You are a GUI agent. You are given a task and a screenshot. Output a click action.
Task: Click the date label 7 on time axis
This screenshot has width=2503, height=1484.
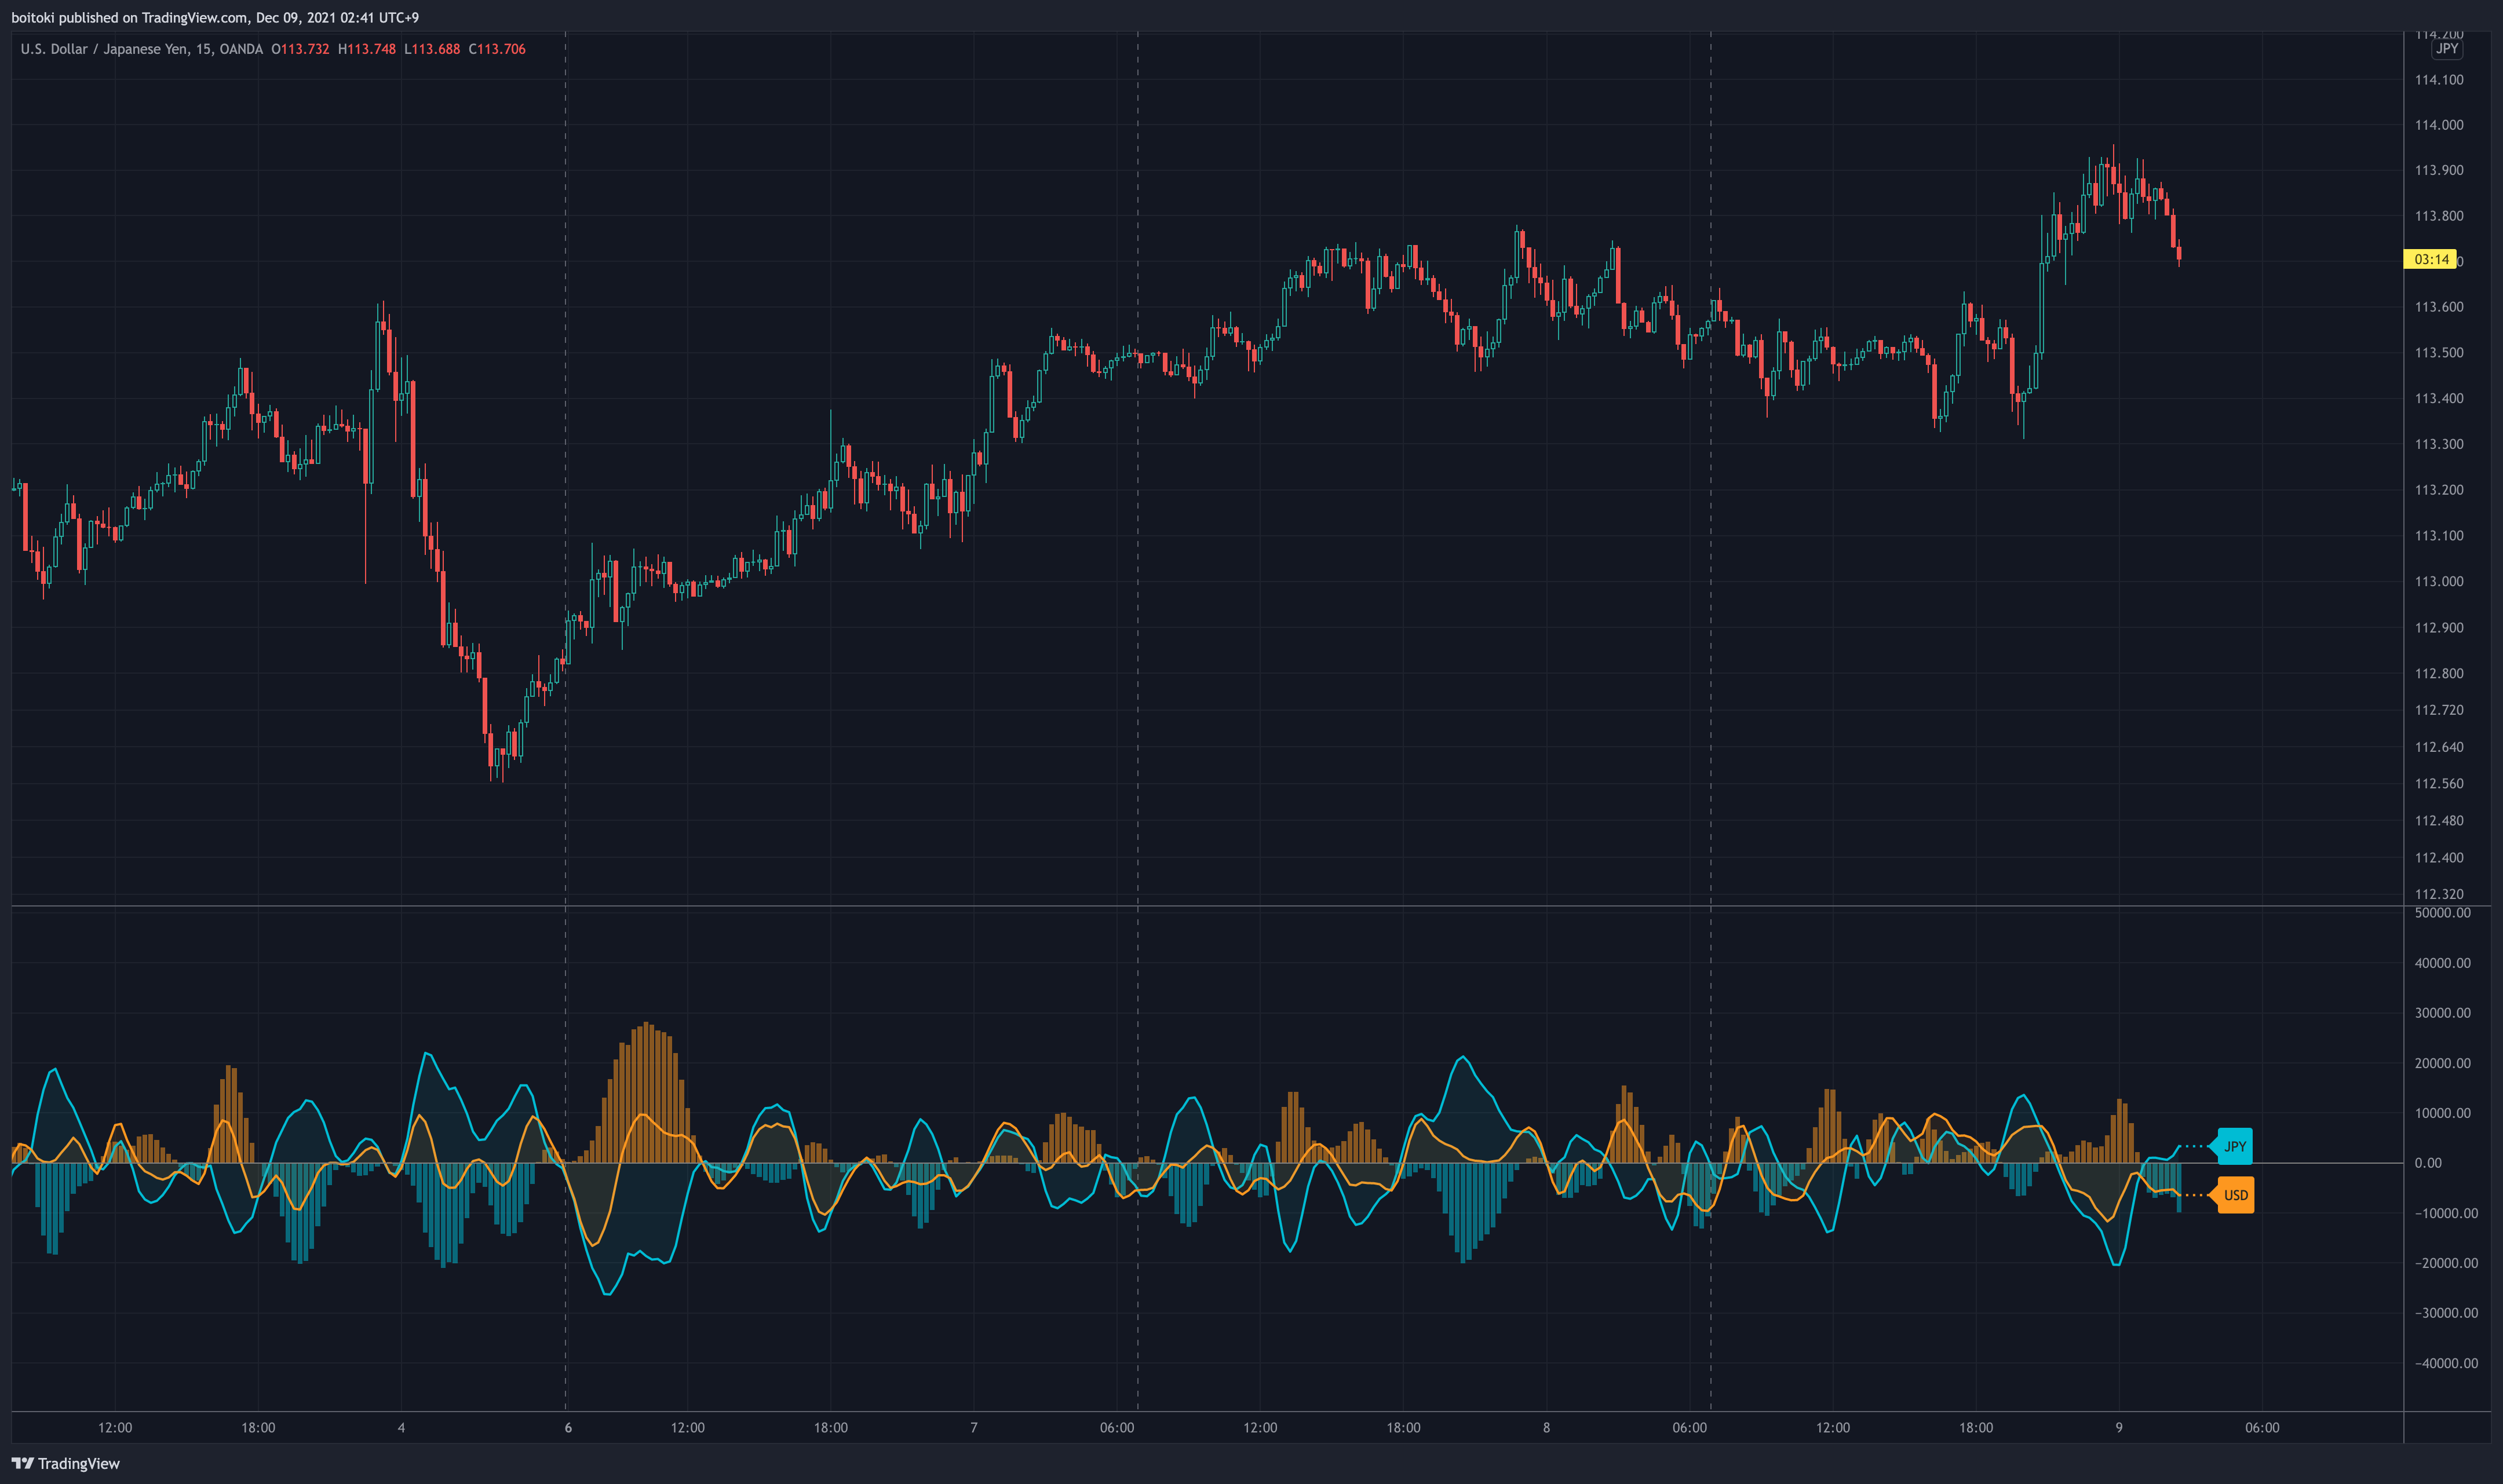(x=974, y=1427)
